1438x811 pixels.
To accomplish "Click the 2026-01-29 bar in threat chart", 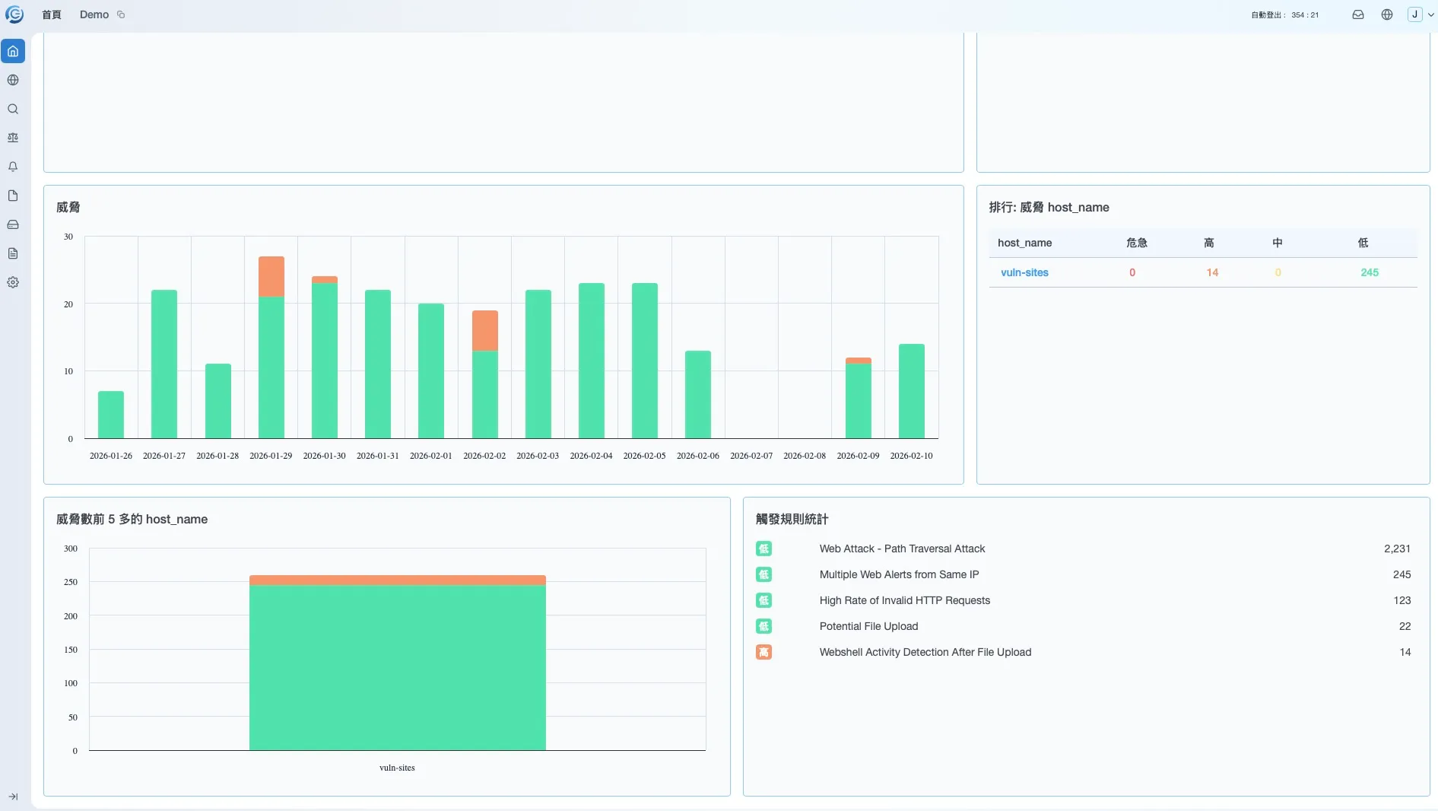I will click(x=271, y=348).
